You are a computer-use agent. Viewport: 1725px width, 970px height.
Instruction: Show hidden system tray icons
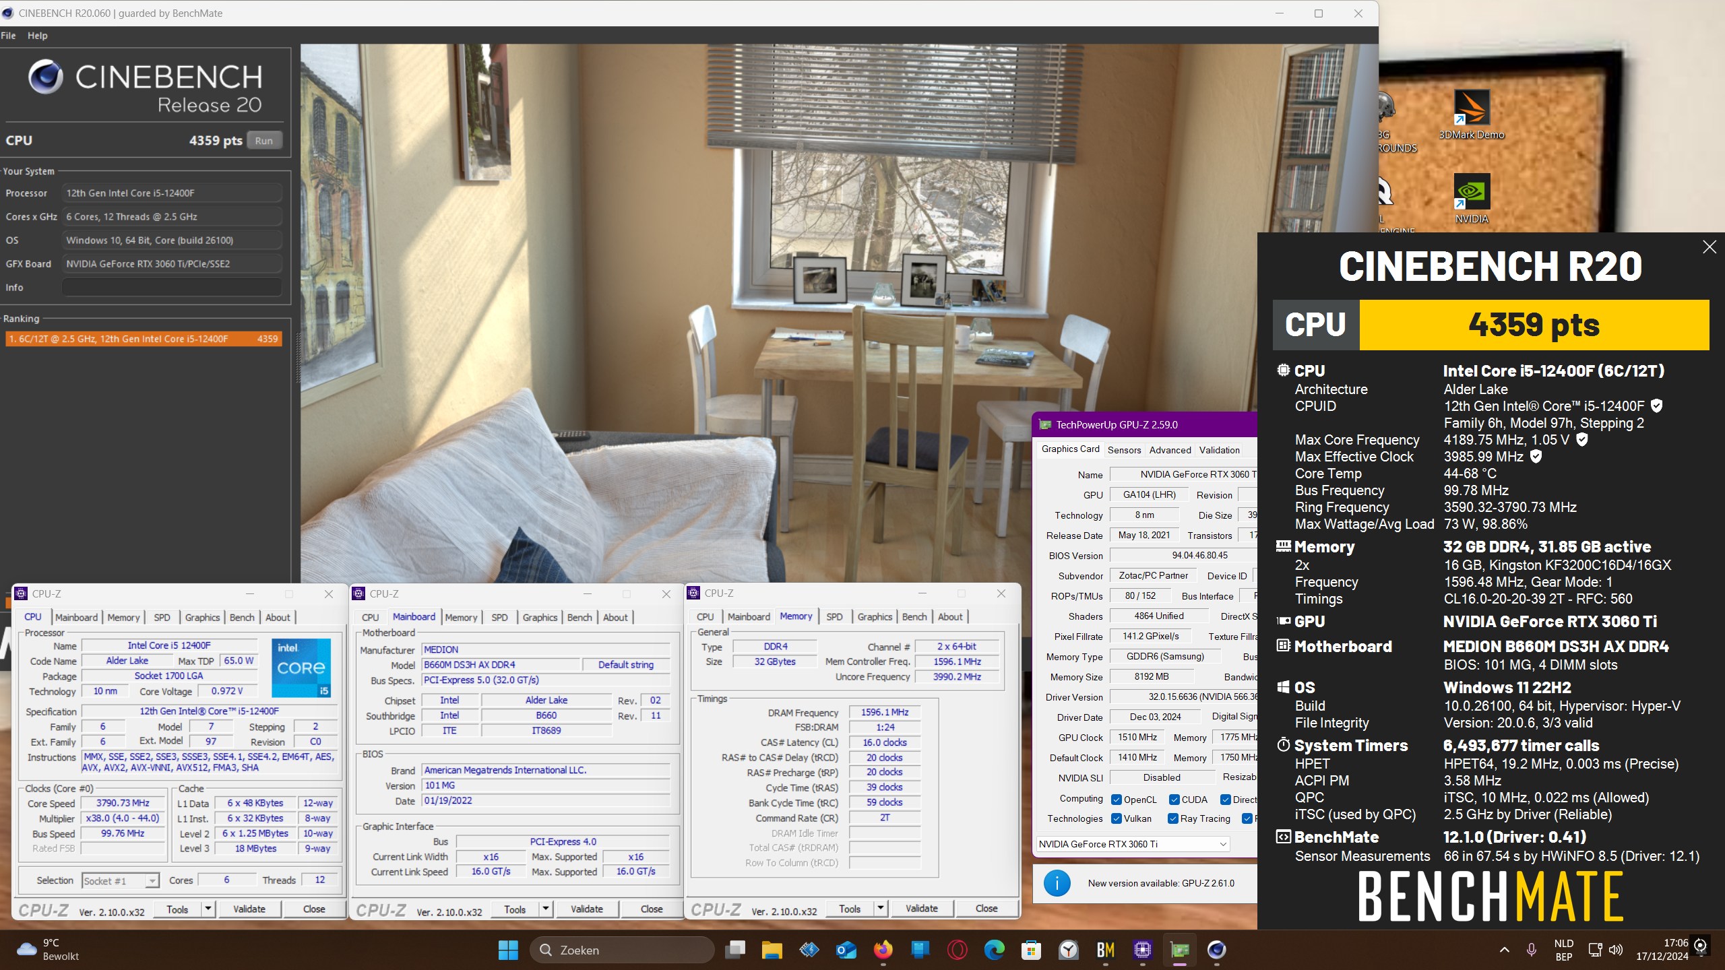point(1505,950)
